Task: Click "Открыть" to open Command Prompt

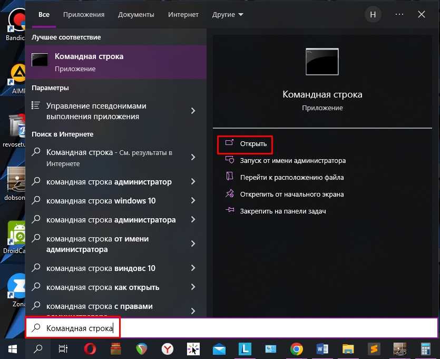Action: tap(253, 143)
